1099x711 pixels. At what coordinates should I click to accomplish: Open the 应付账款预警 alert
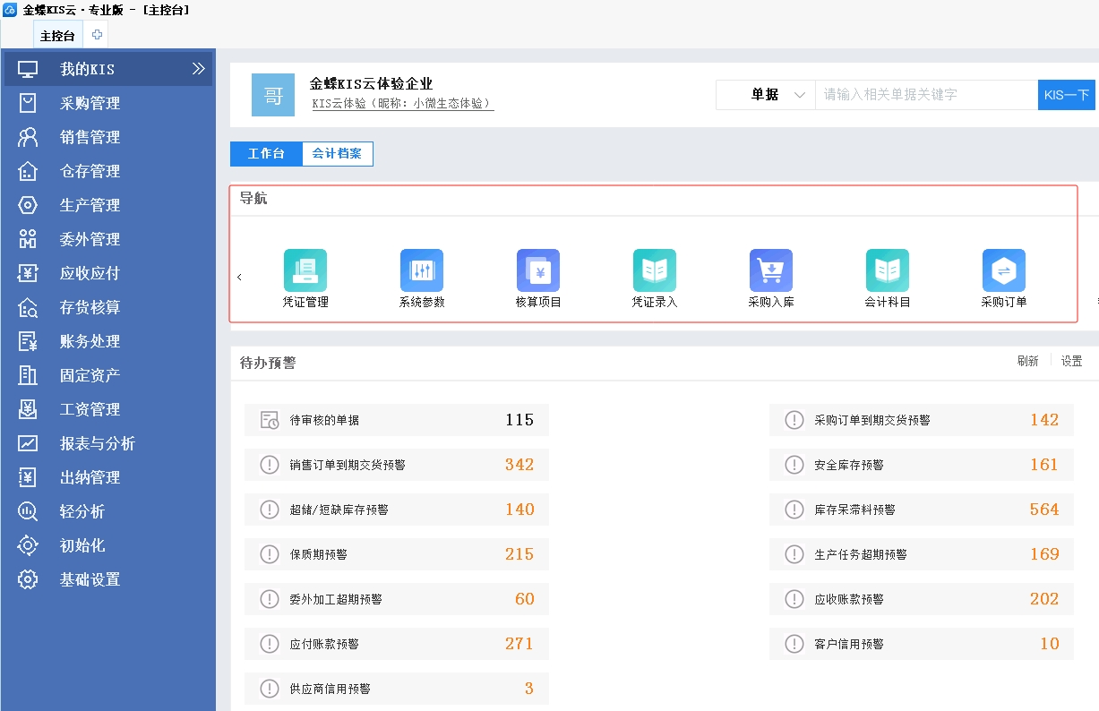pyautogui.click(x=397, y=644)
